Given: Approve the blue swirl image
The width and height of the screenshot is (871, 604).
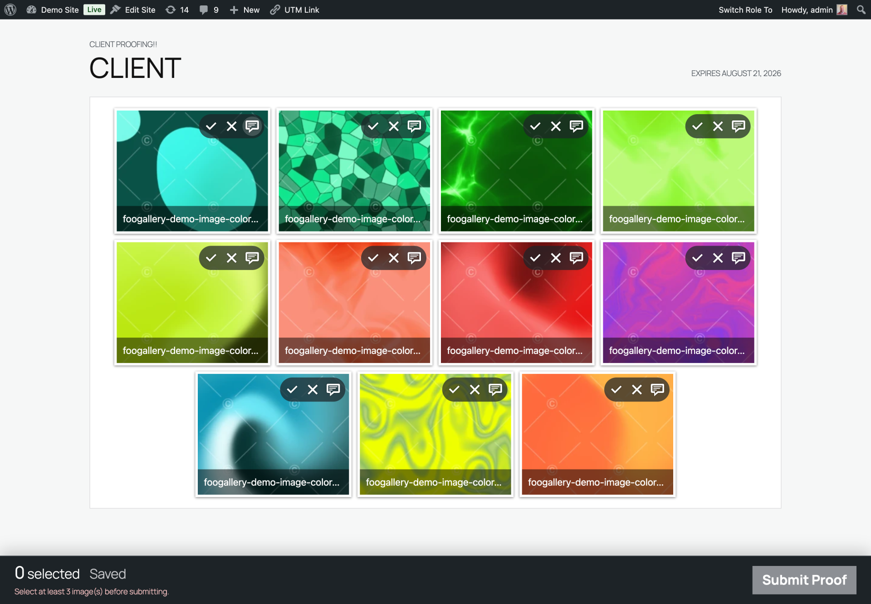Looking at the screenshot, I should (x=292, y=390).
